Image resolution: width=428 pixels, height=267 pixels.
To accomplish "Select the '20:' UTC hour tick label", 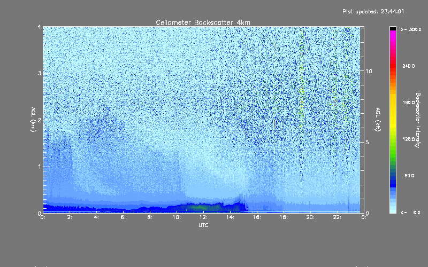I will (310, 217).
